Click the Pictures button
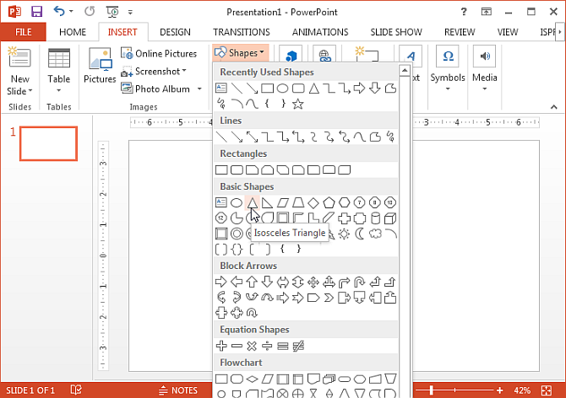The width and height of the screenshot is (566, 398). (x=100, y=66)
